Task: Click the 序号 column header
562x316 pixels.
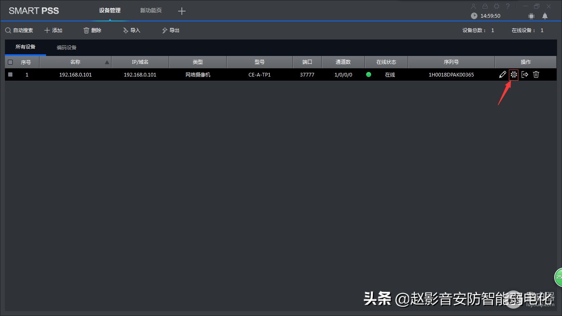Action: point(26,62)
